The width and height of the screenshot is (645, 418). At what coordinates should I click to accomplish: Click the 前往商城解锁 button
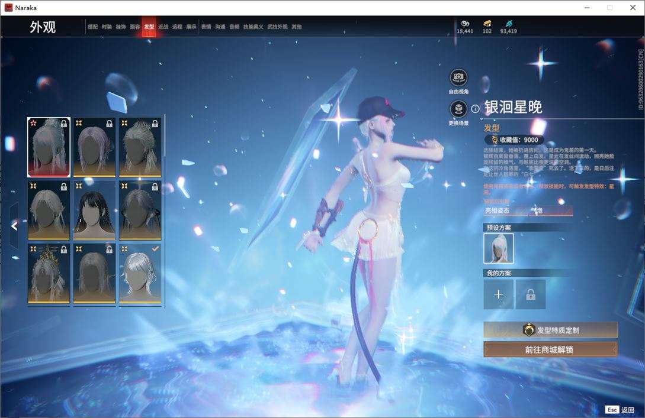click(x=550, y=350)
